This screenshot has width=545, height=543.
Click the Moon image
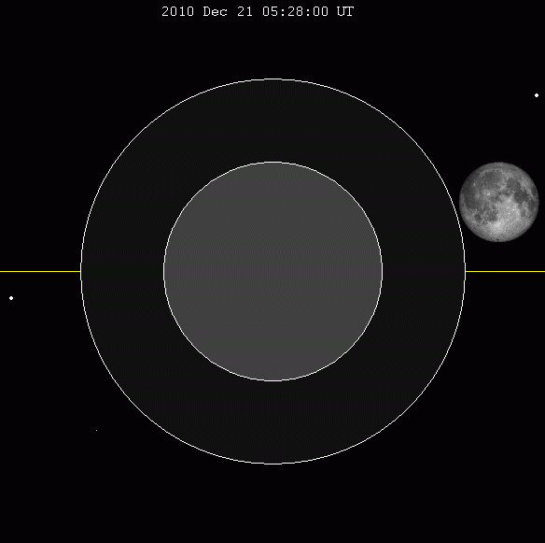498,202
